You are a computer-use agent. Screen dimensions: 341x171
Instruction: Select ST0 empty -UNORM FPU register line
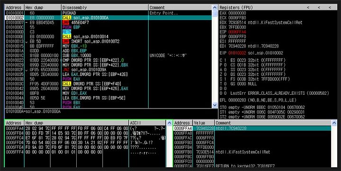[262, 107]
